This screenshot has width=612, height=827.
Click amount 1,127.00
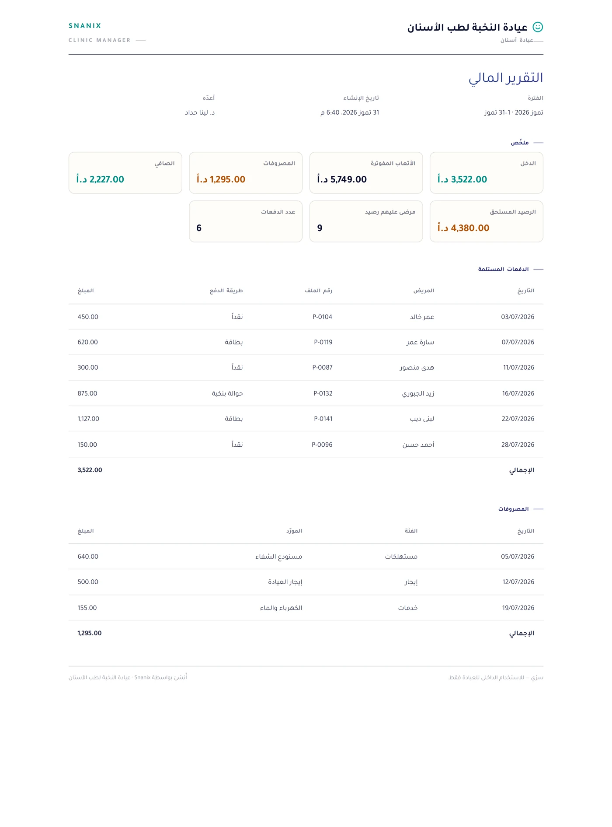88,419
